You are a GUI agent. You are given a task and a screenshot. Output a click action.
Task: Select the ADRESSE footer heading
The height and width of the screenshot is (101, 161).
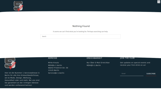pyautogui.click(x=53, y=58)
